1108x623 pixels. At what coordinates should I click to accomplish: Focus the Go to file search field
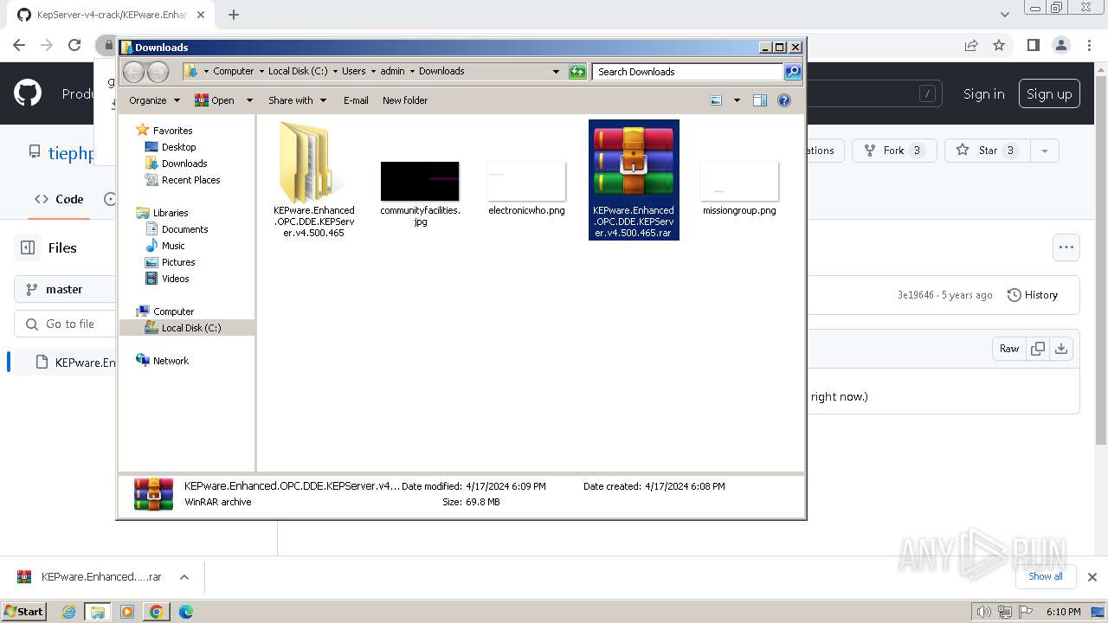pyautogui.click(x=65, y=324)
